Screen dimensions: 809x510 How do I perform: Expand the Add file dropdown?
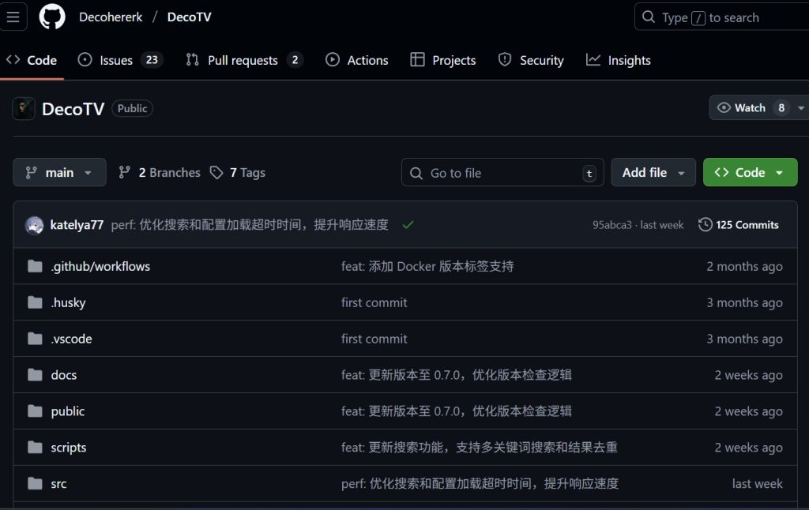pos(653,173)
